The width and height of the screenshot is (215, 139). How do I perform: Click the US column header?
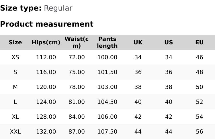169,42
